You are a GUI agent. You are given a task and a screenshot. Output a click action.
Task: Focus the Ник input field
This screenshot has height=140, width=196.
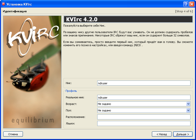click(x=144, y=83)
